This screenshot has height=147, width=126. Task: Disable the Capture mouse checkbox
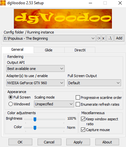(83, 129)
